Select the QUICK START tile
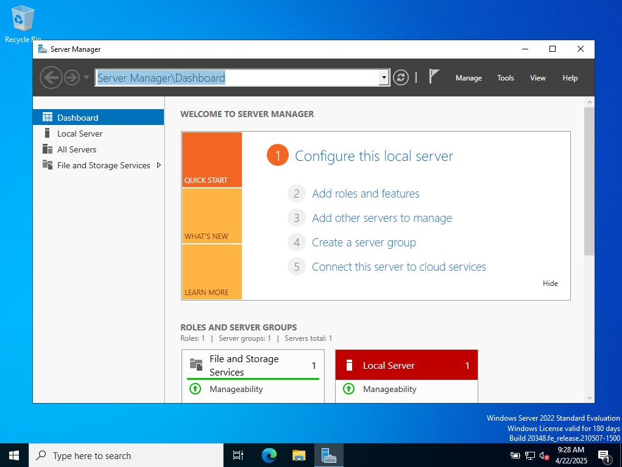The image size is (622, 467). [212, 160]
